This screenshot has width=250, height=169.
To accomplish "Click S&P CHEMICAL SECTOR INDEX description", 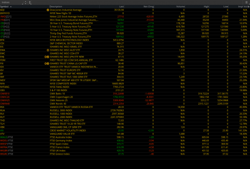I will click(x=66, y=43).
